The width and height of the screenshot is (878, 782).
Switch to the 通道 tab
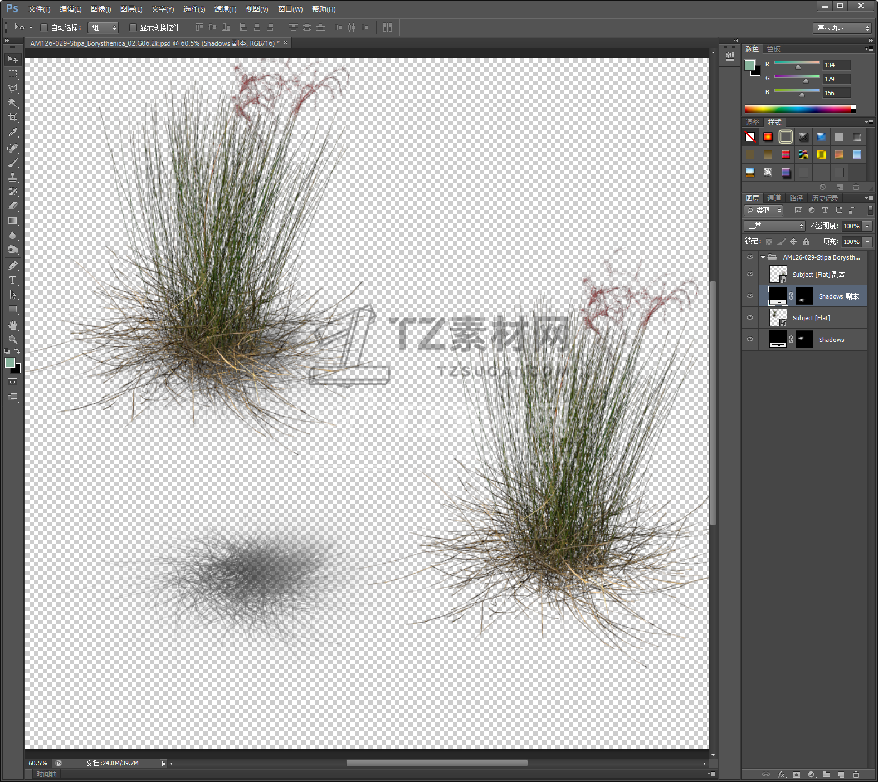[774, 198]
